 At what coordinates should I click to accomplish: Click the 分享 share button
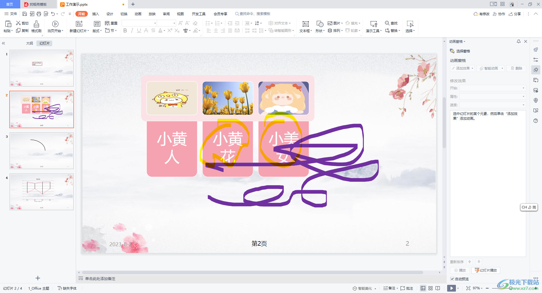click(x=515, y=14)
